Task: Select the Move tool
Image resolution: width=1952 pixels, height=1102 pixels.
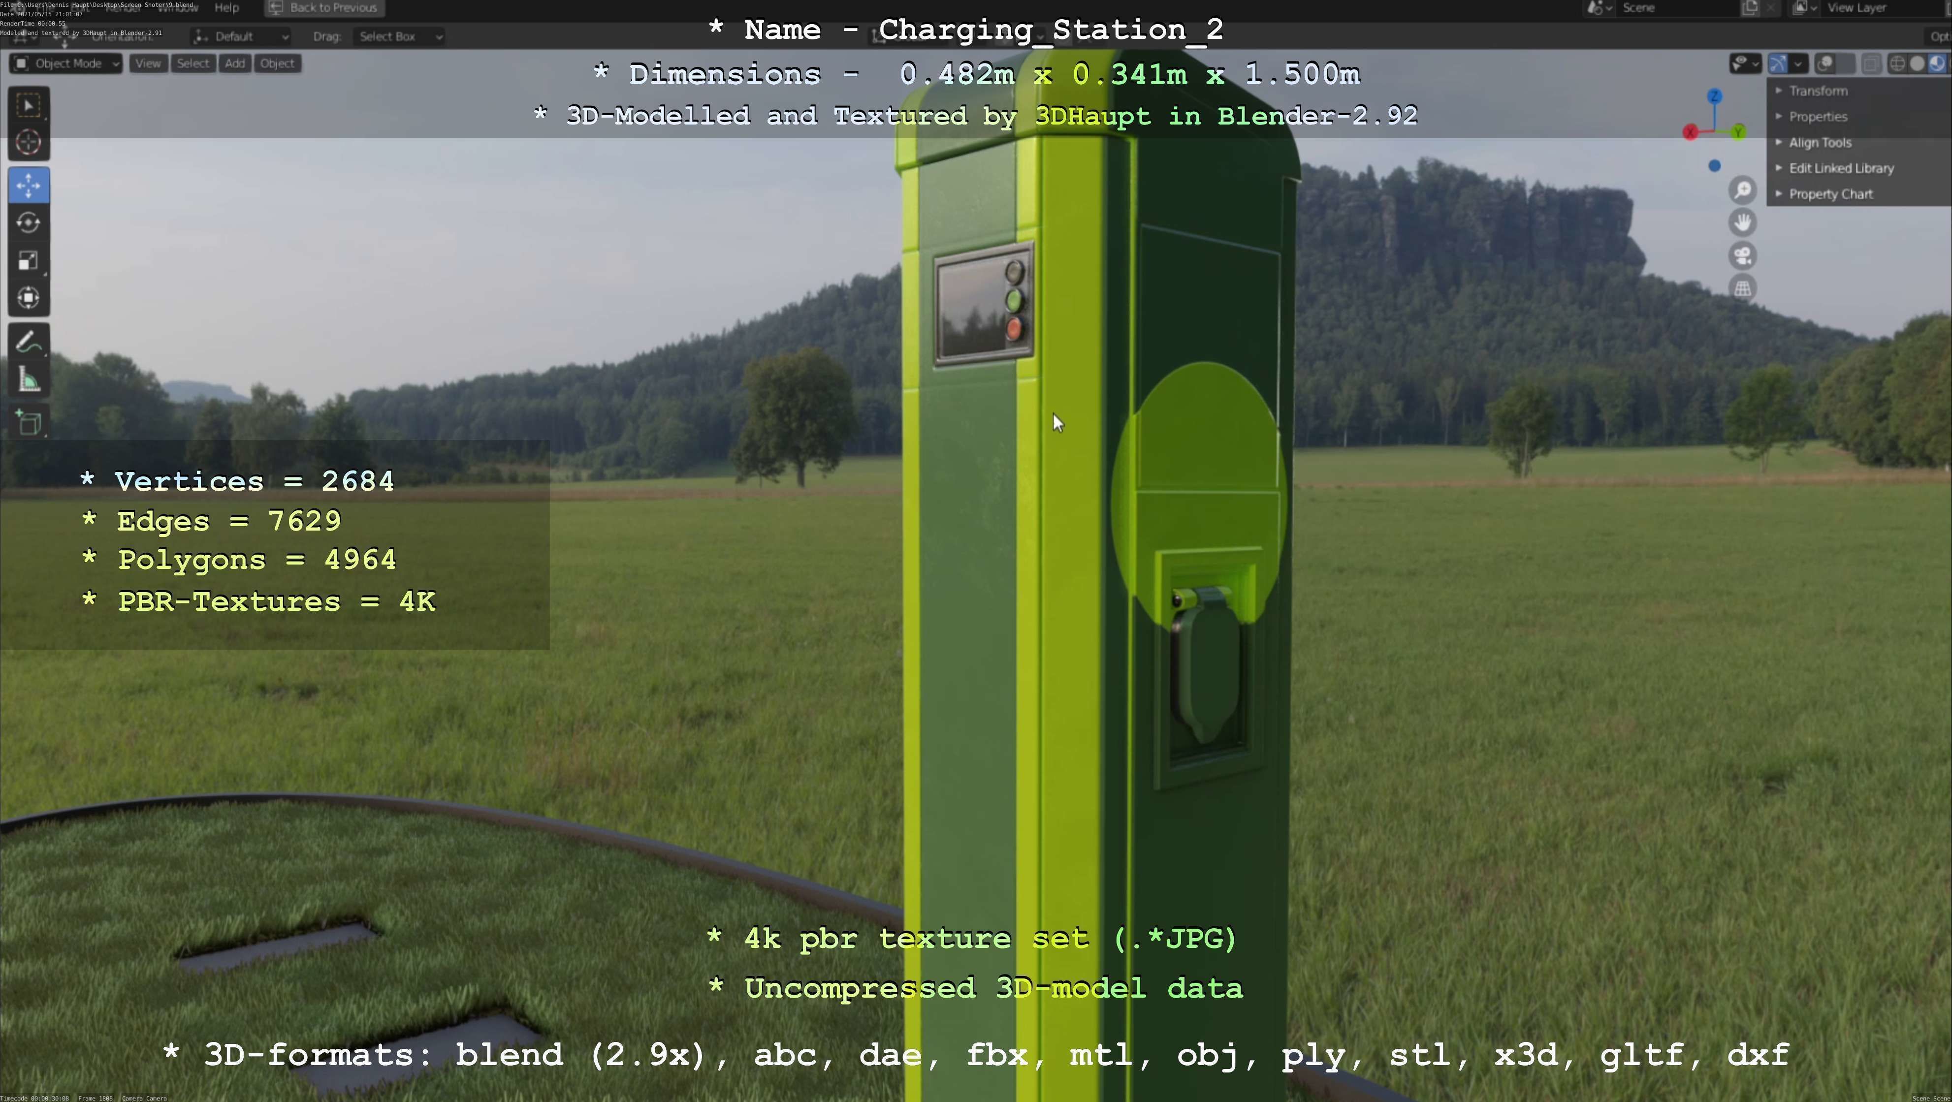Action: 29,185
